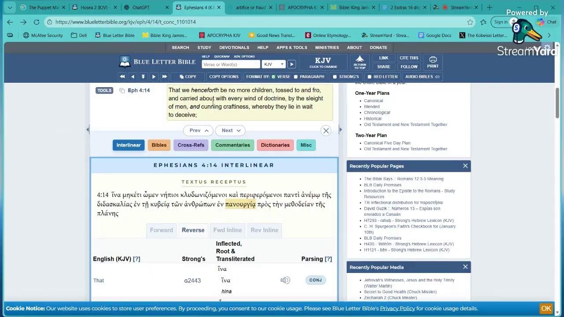Click the browser address bar URL
Screen dimensions: 564x317
click(126, 22)
